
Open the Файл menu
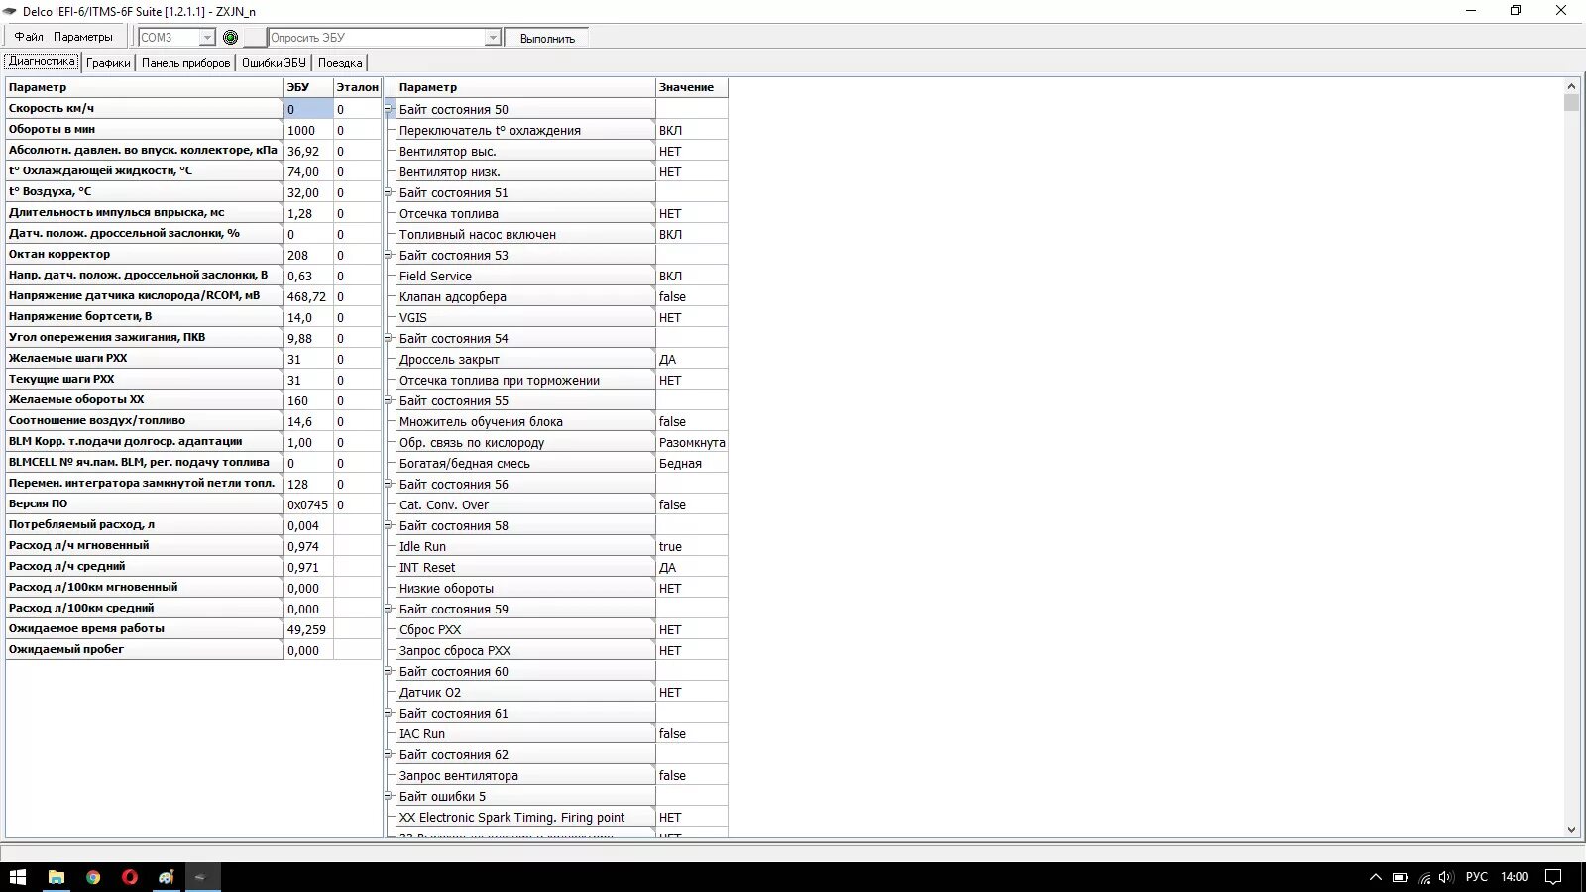click(x=29, y=37)
